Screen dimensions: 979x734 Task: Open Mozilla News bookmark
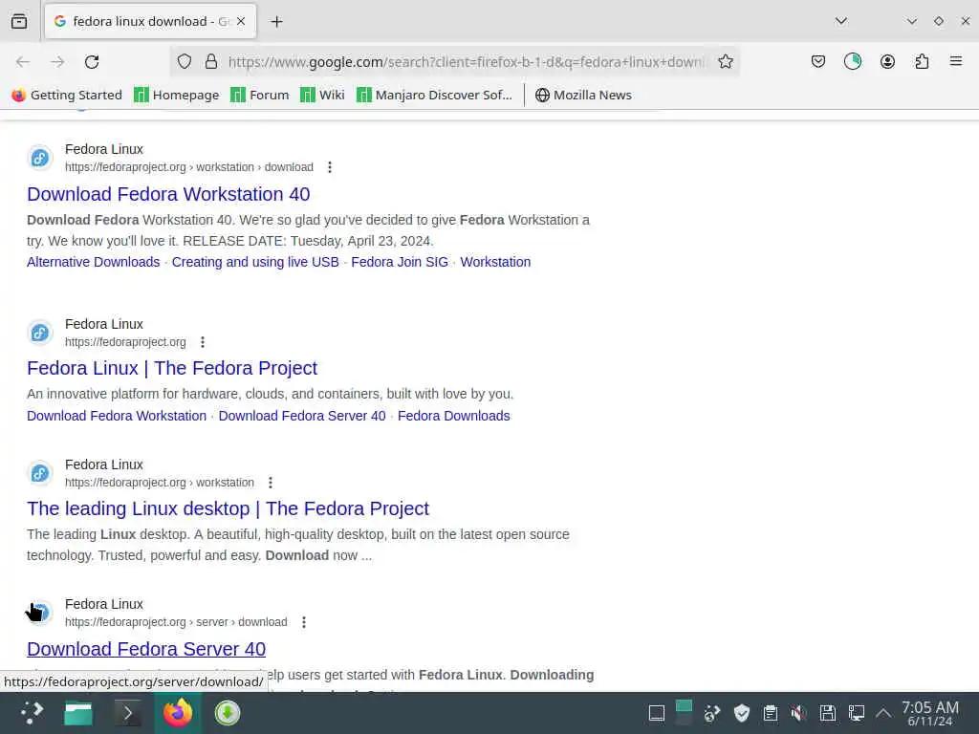pos(583,95)
